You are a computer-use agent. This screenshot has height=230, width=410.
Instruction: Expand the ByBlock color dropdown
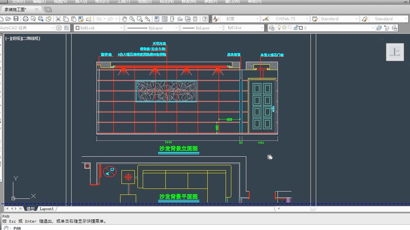[x=99, y=27]
